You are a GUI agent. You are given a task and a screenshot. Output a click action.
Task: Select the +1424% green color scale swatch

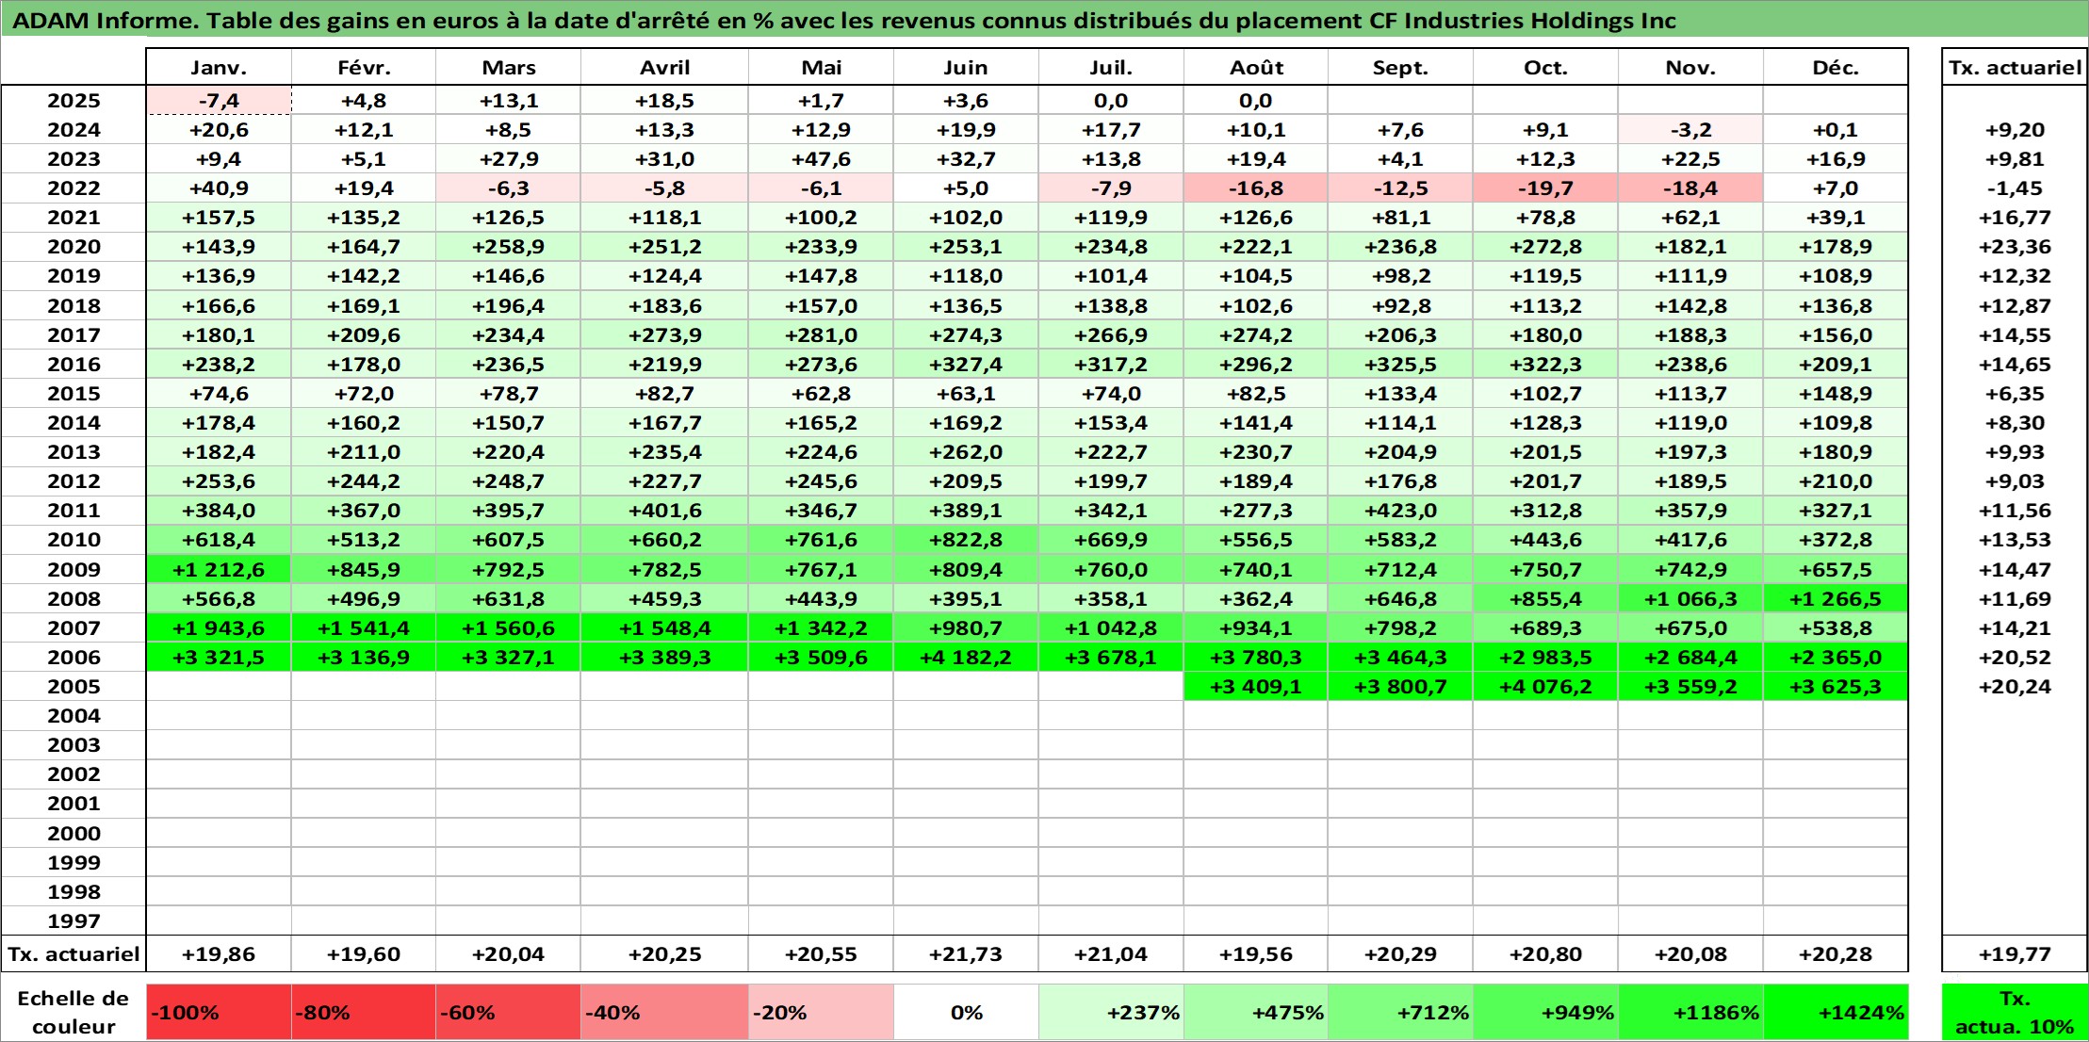1836,1013
